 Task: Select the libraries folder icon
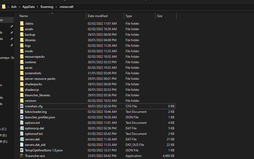[22, 40]
